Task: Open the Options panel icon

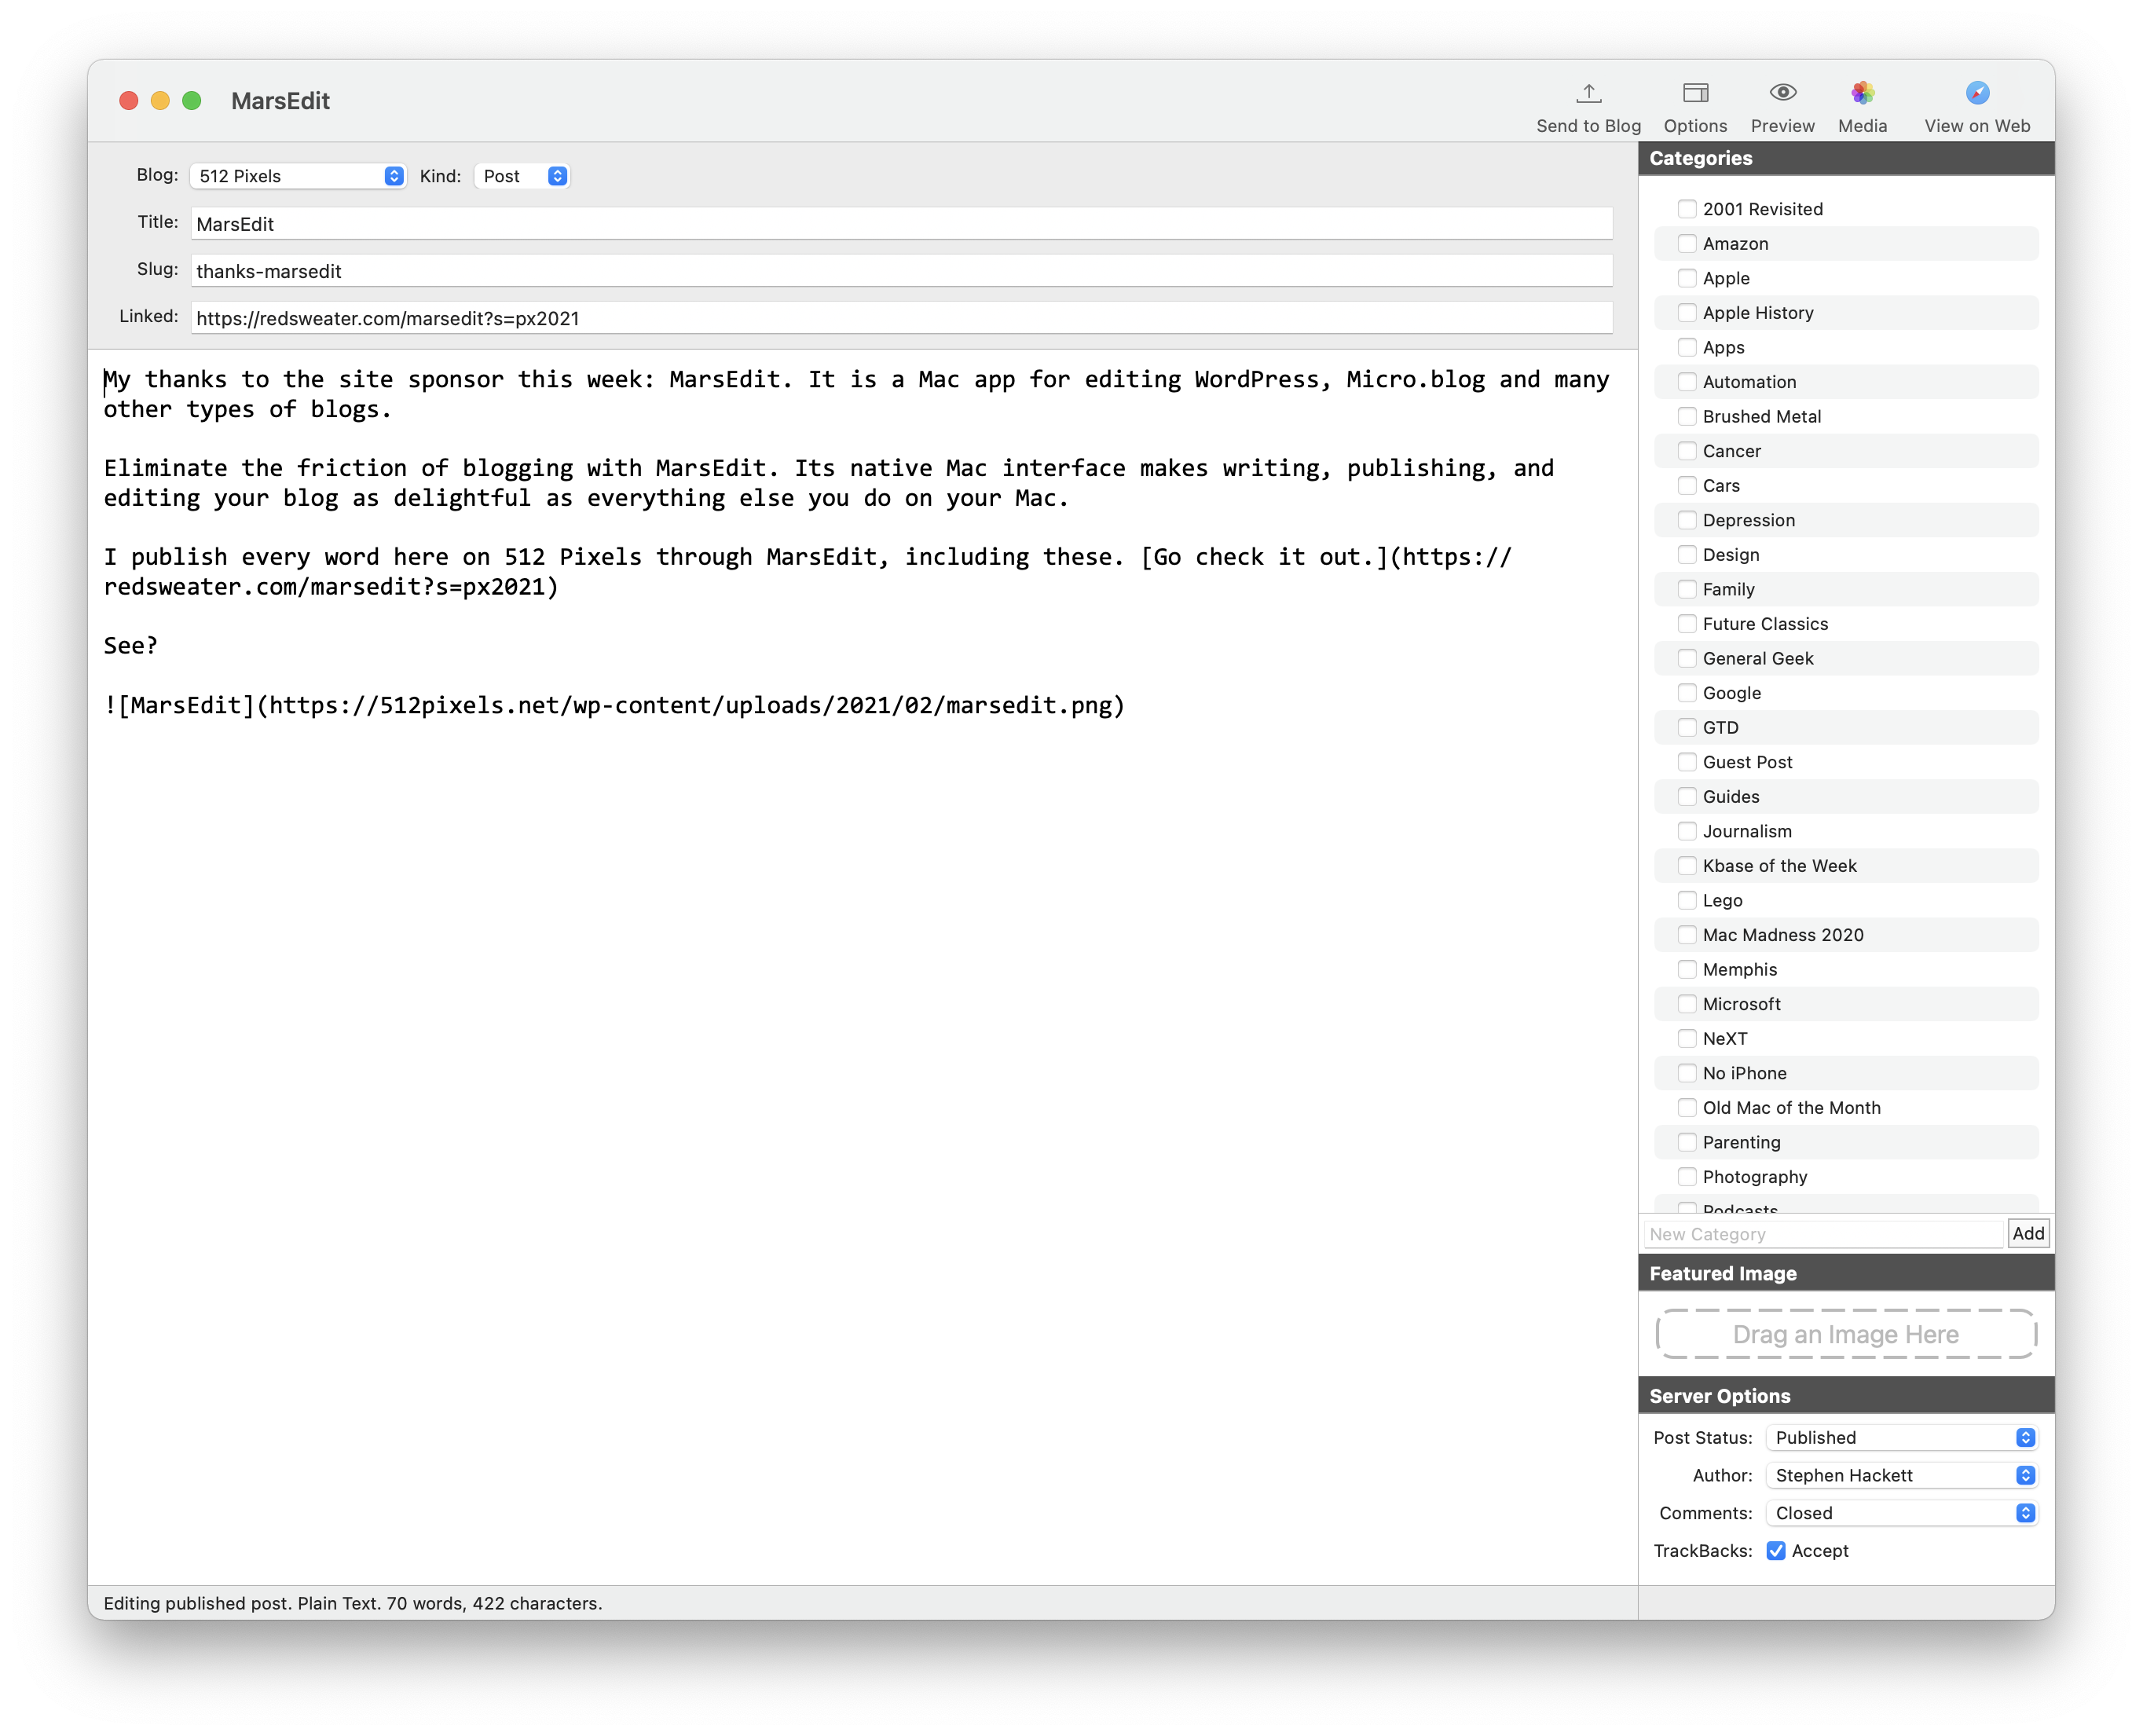Action: [1695, 93]
